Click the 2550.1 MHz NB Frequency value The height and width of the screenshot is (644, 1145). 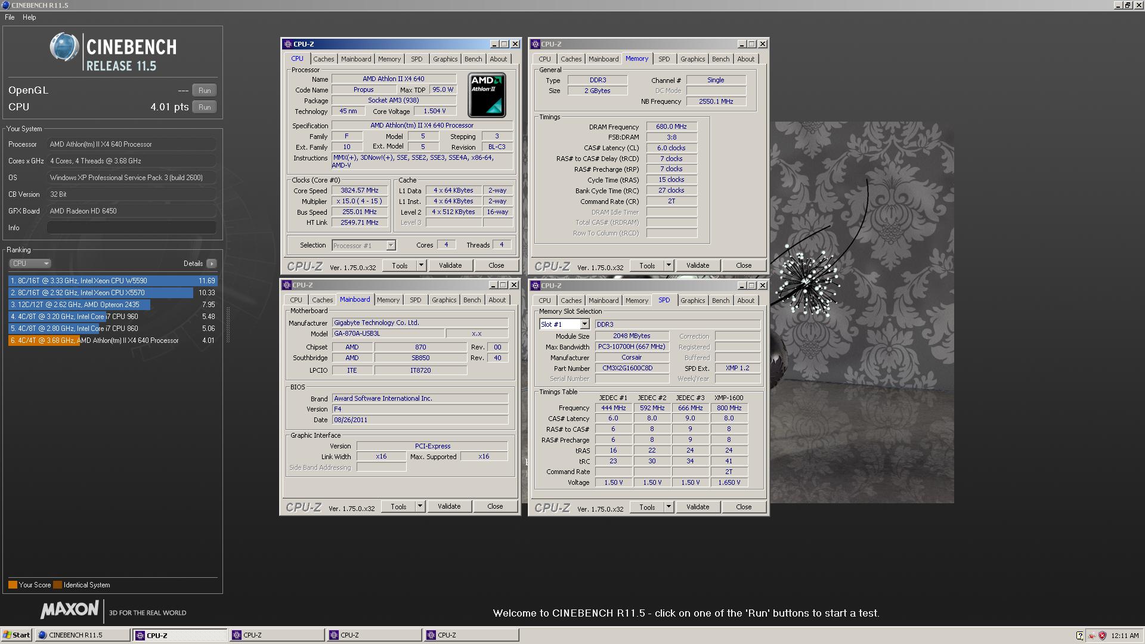[716, 101]
